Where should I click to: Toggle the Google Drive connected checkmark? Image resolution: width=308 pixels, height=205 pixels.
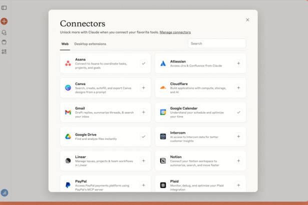(x=143, y=136)
